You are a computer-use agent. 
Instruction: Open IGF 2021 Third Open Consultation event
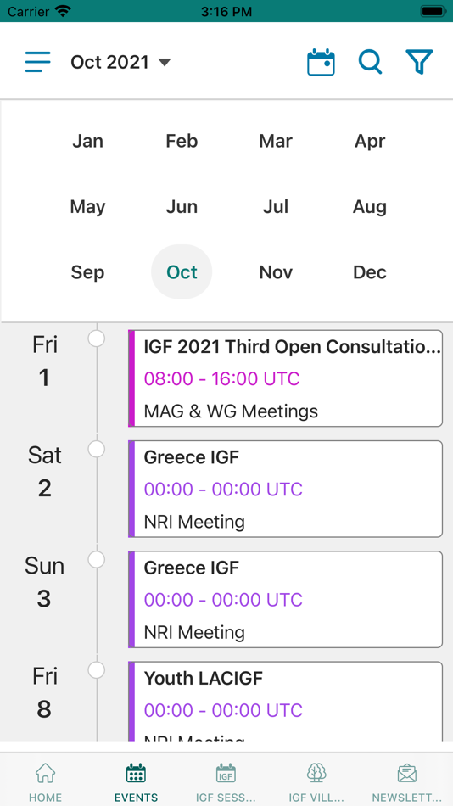285,378
